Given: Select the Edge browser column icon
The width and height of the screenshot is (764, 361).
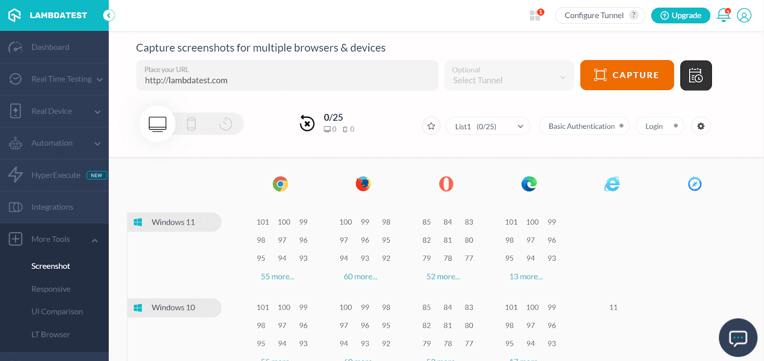Looking at the screenshot, I should [529, 184].
